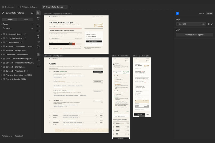The image size is (215, 143).
Task: Click the comment/add badge tool
Action: 38,47
